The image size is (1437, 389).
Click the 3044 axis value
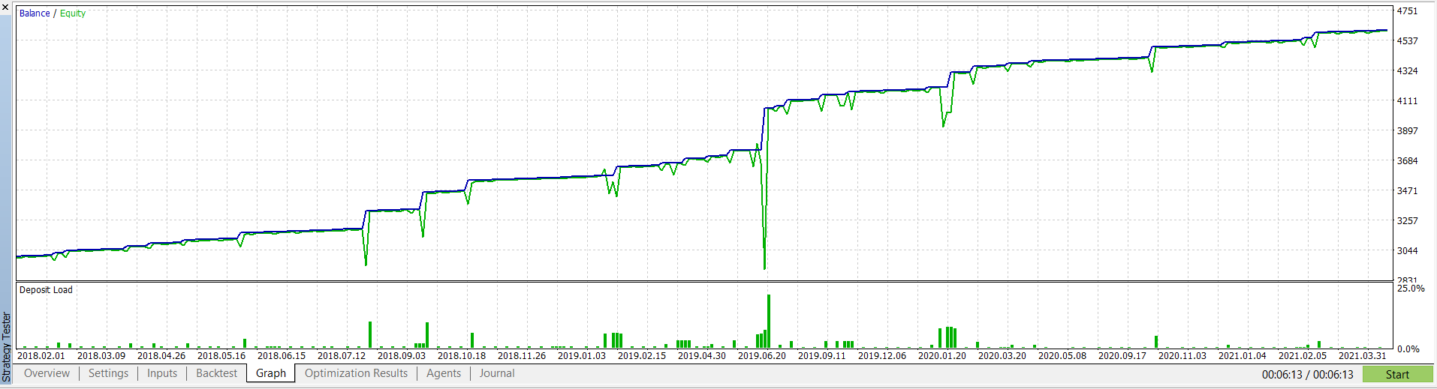[x=1407, y=251]
